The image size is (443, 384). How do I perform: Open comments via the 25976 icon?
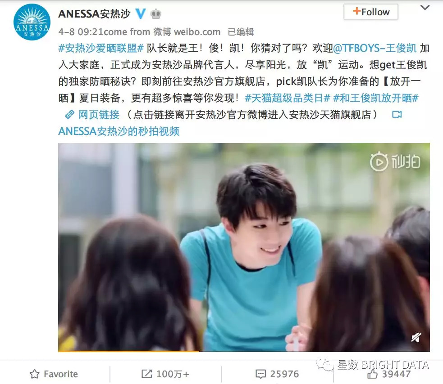(x=260, y=374)
